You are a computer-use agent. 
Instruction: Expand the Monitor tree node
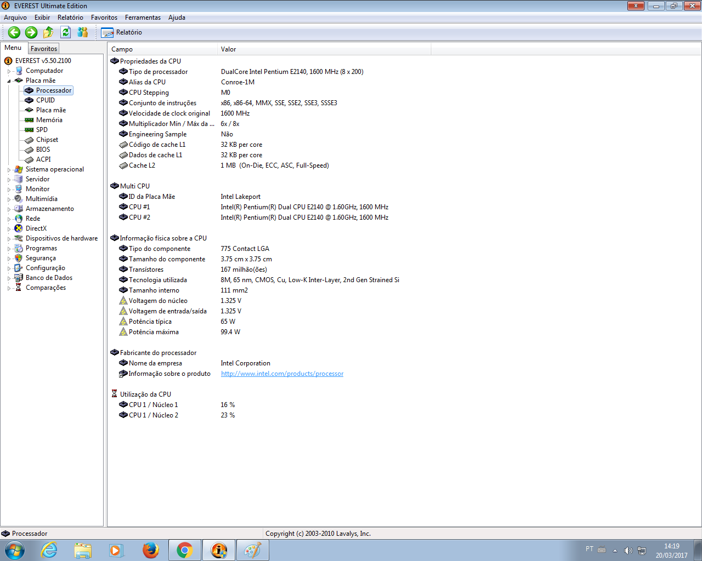coord(9,190)
